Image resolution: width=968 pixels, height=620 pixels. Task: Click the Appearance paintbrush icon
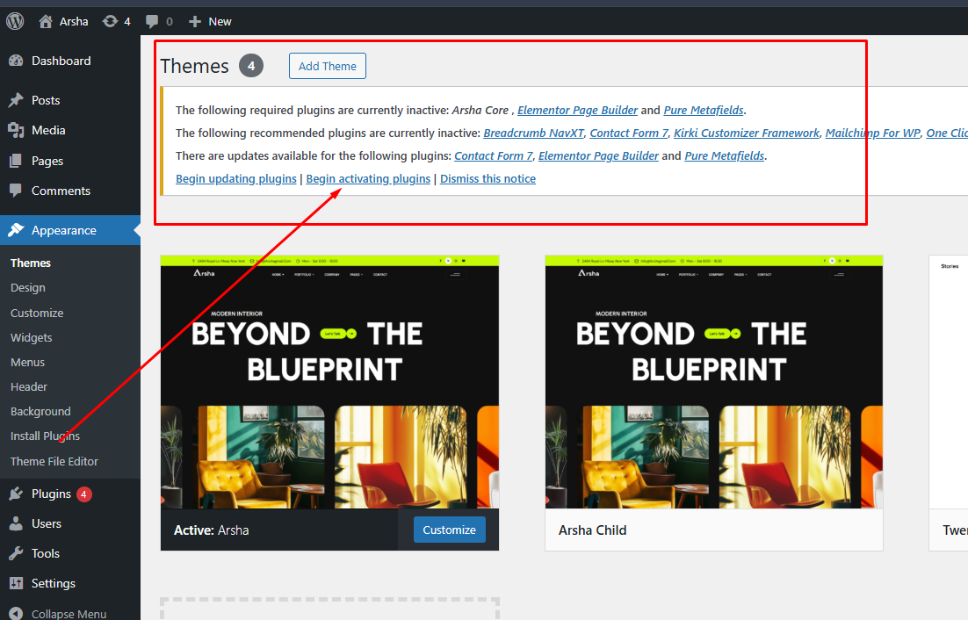pyautogui.click(x=16, y=230)
